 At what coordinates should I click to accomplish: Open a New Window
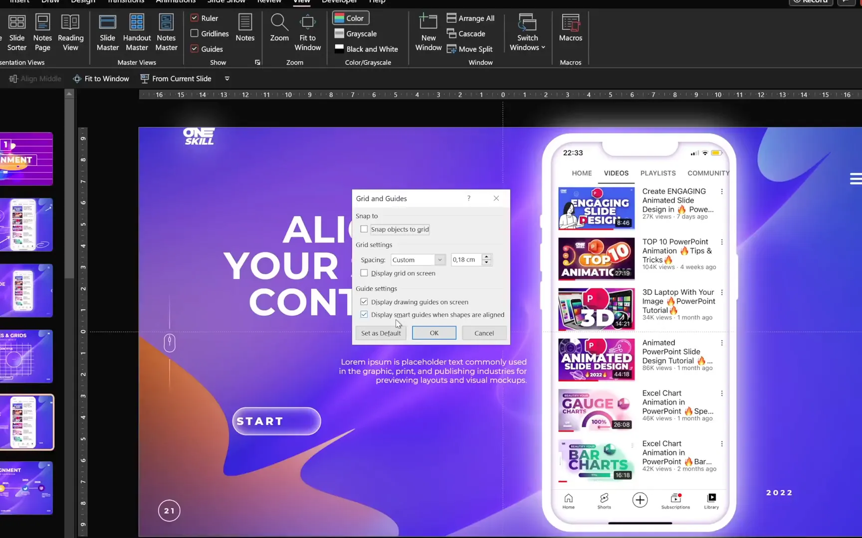click(428, 33)
